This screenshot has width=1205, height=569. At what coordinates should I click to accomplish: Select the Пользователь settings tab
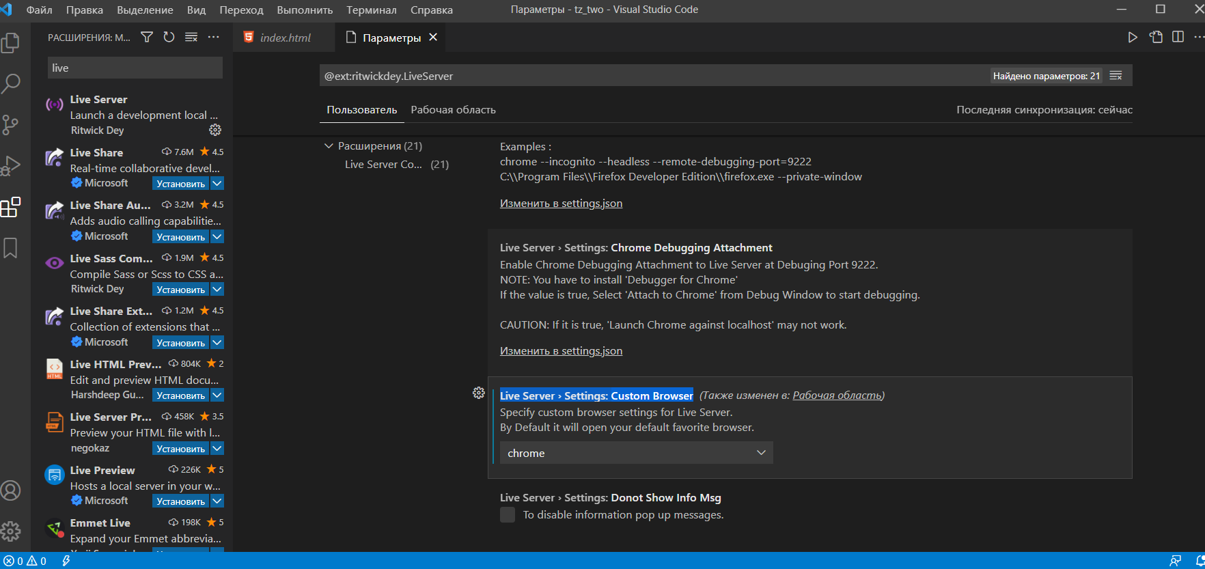pos(362,110)
